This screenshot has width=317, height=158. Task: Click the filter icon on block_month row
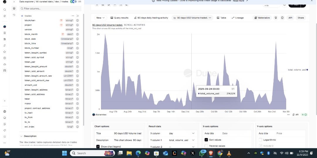(x=63, y=34)
